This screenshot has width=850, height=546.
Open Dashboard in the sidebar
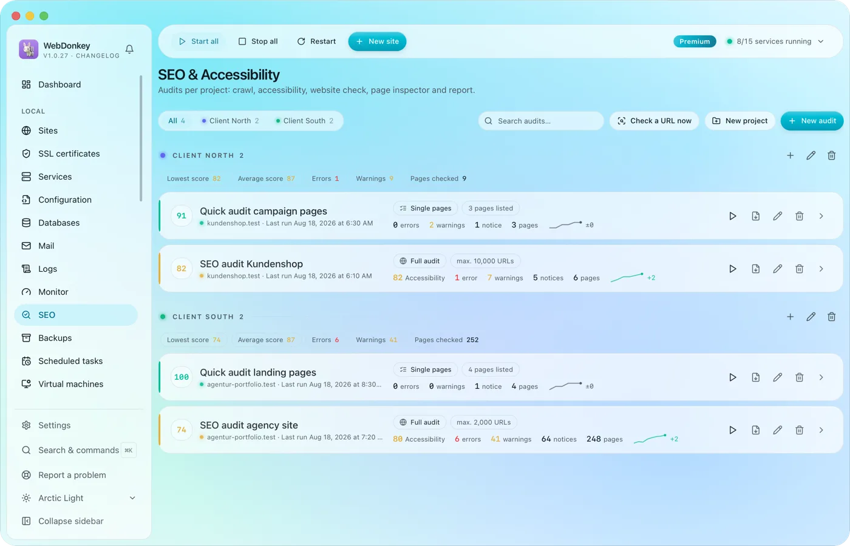click(x=76, y=84)
